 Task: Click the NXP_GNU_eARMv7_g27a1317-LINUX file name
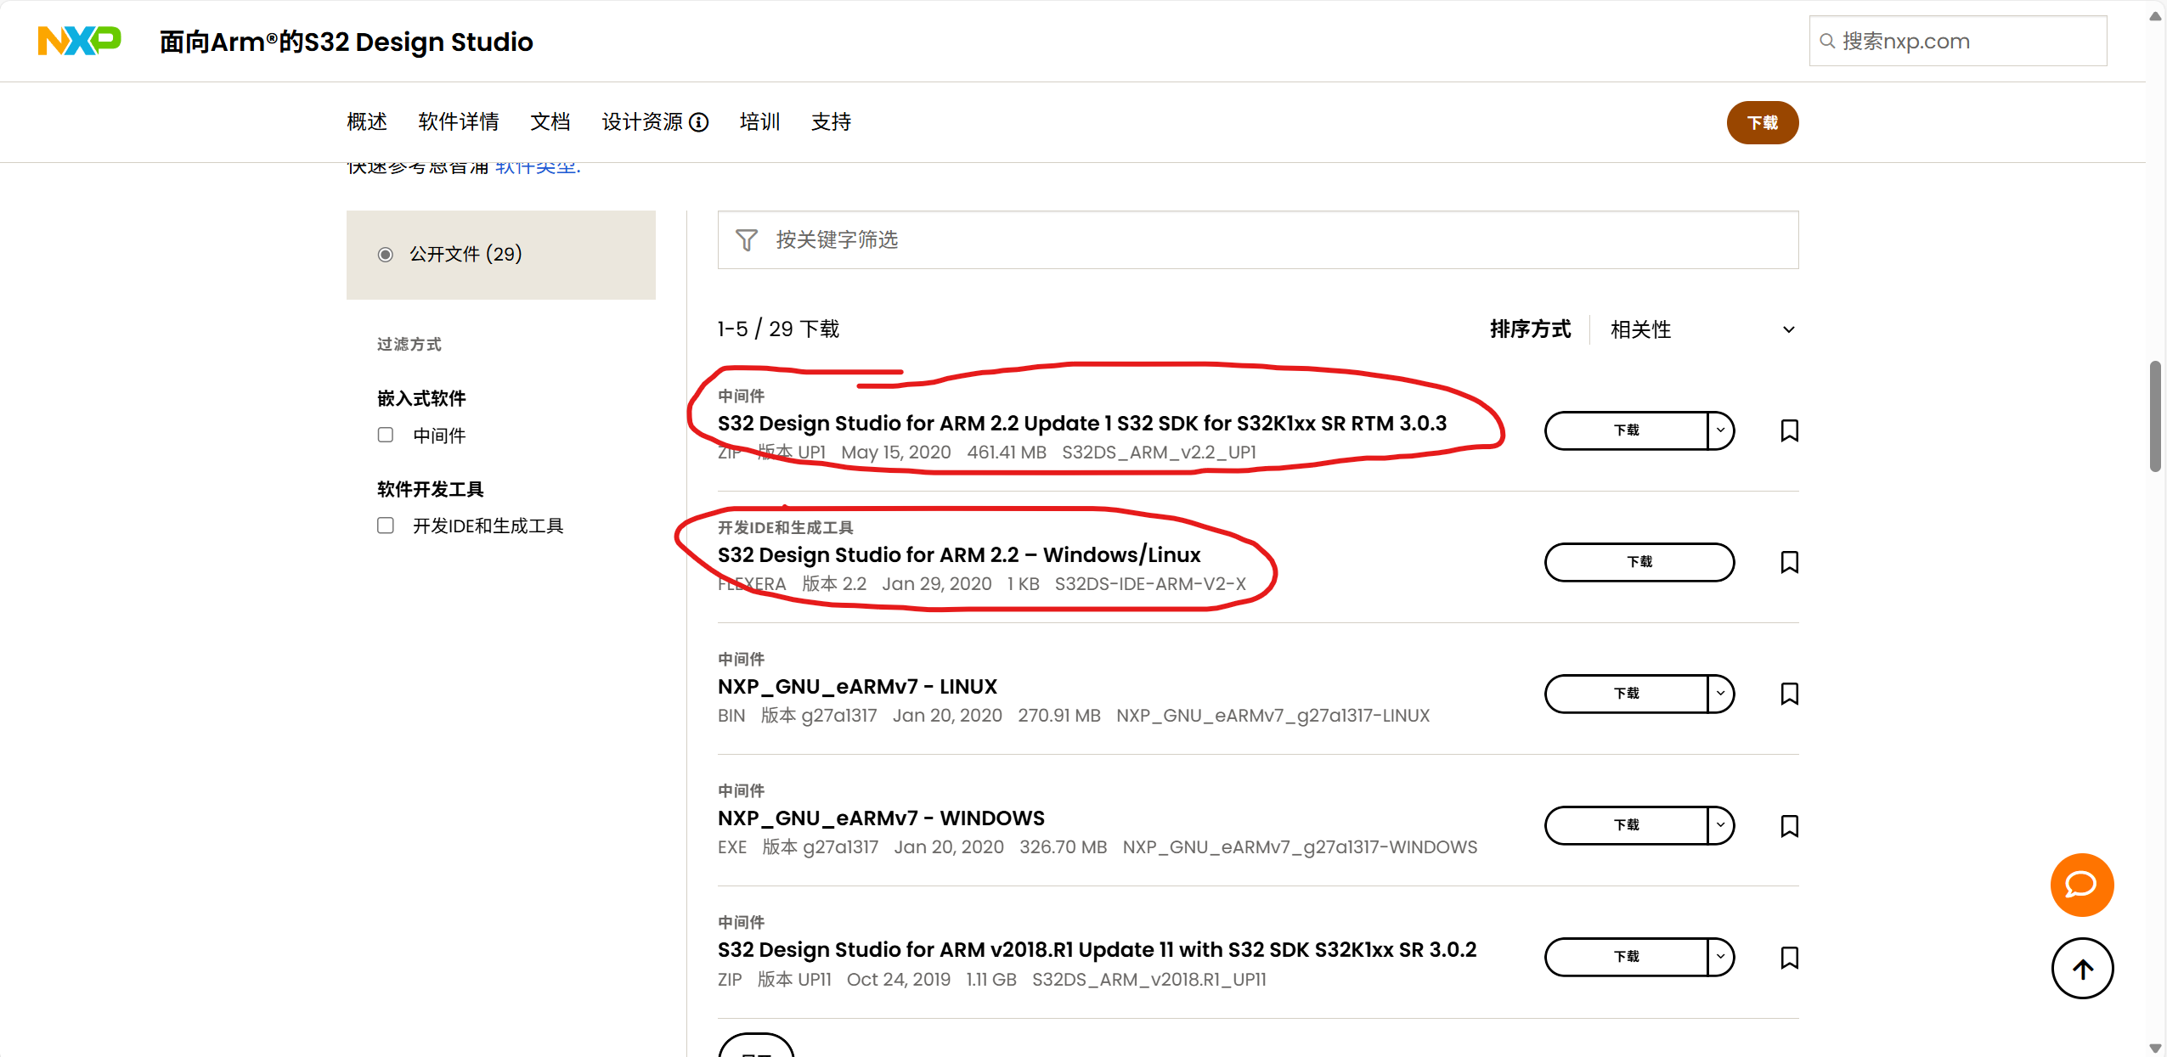click(x=1273, y=716)
